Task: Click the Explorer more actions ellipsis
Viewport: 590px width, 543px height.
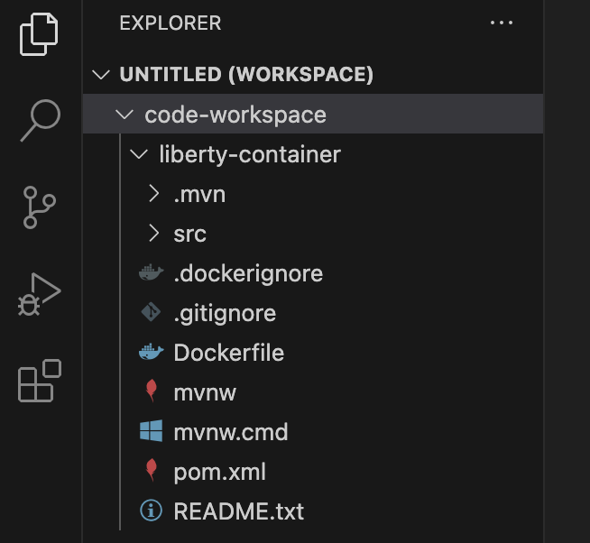Action: [501, 23]
